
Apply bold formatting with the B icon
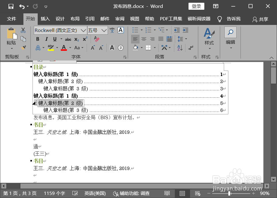pyautogui.click(x=38, y=39)
